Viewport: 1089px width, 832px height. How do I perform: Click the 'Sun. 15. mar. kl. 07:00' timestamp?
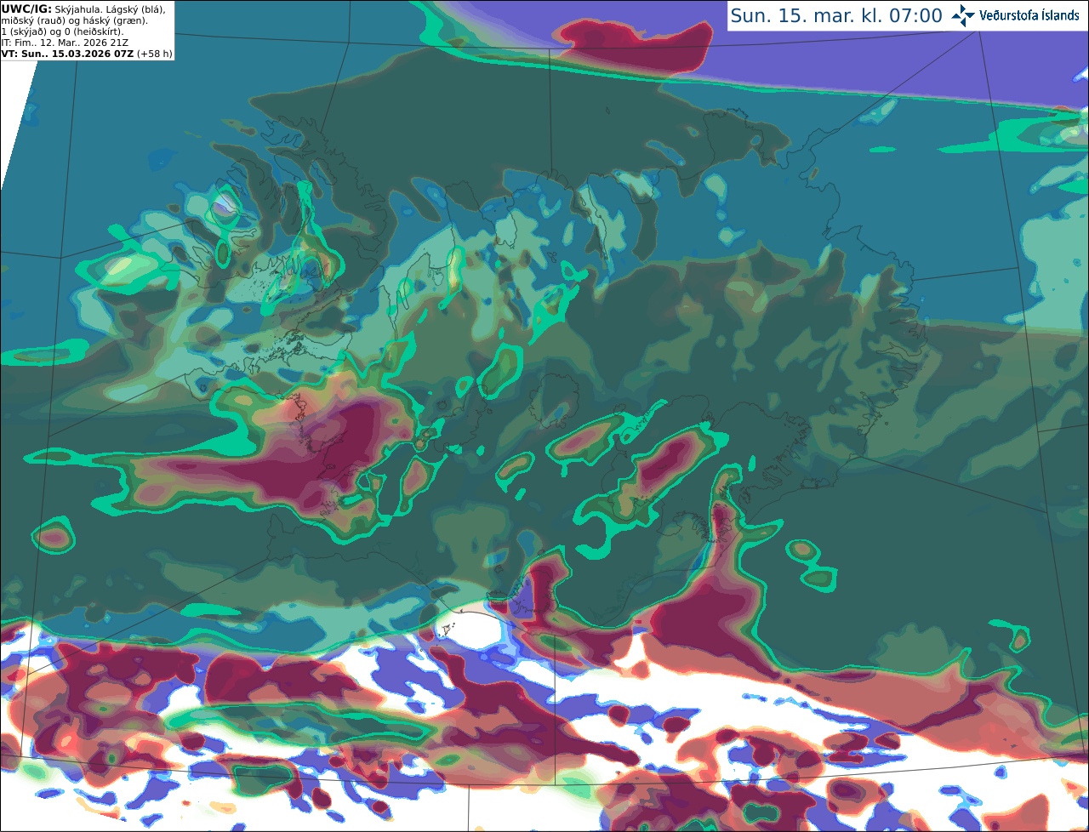click(x=836, y=15)
